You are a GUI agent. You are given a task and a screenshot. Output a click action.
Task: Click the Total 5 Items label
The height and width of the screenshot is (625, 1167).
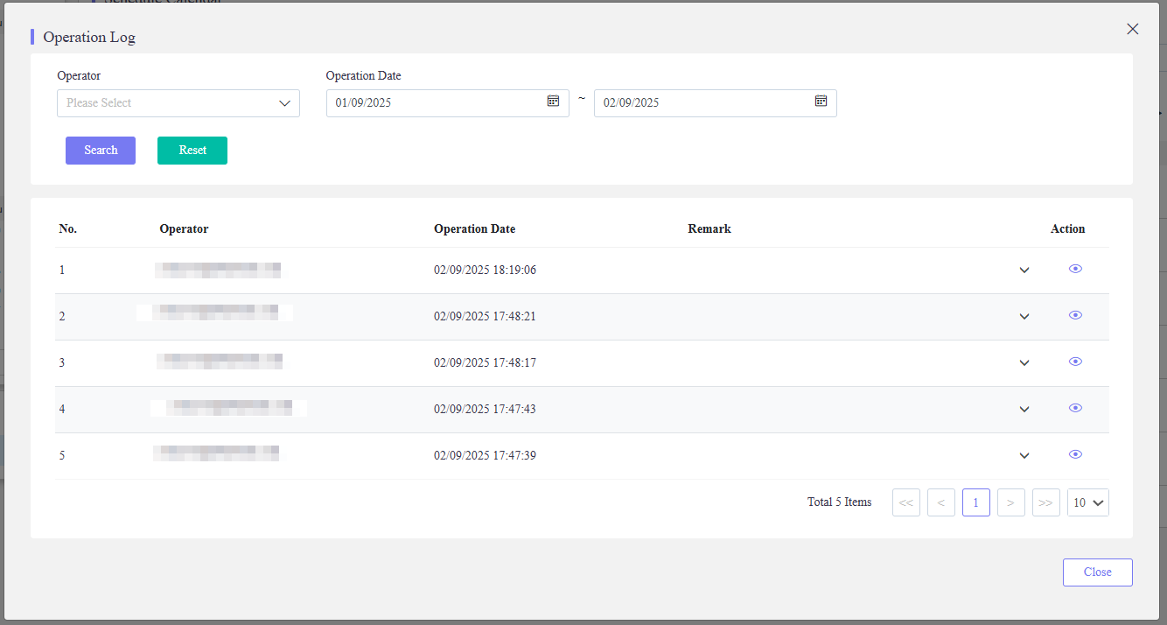click(840, 502)
